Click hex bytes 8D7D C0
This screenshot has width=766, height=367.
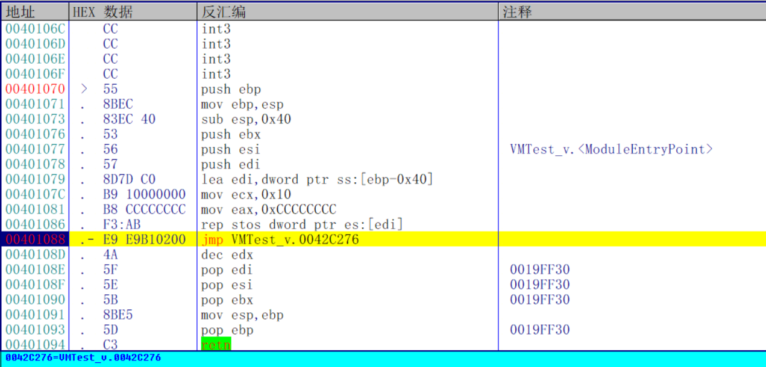[129, 179]
